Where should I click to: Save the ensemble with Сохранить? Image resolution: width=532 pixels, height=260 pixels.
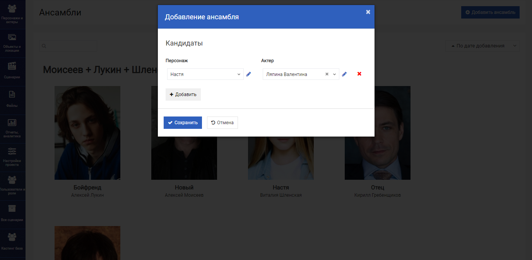click(x=183, y=123)
